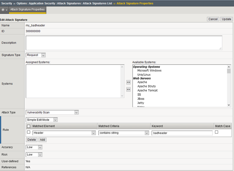The width and height of the screenshot is (234, 171).
Task: Click into the Description text area
Action: pos(124,43)
